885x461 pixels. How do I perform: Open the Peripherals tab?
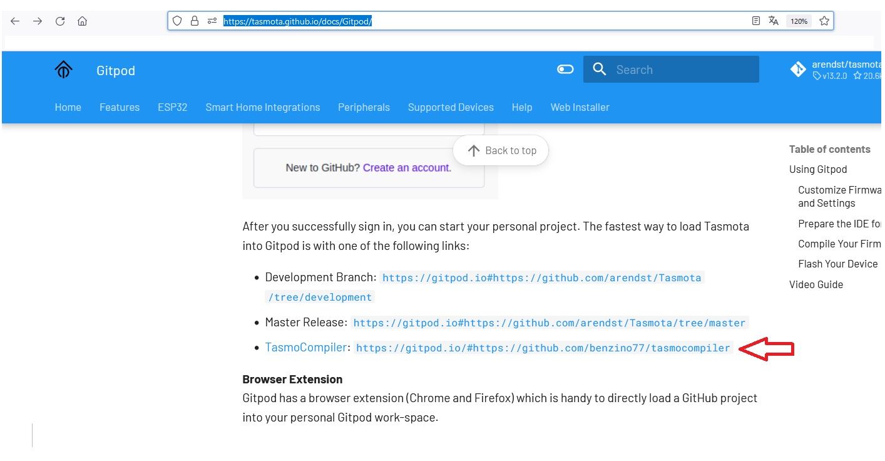pyautogui.click(x=364, y=107)
